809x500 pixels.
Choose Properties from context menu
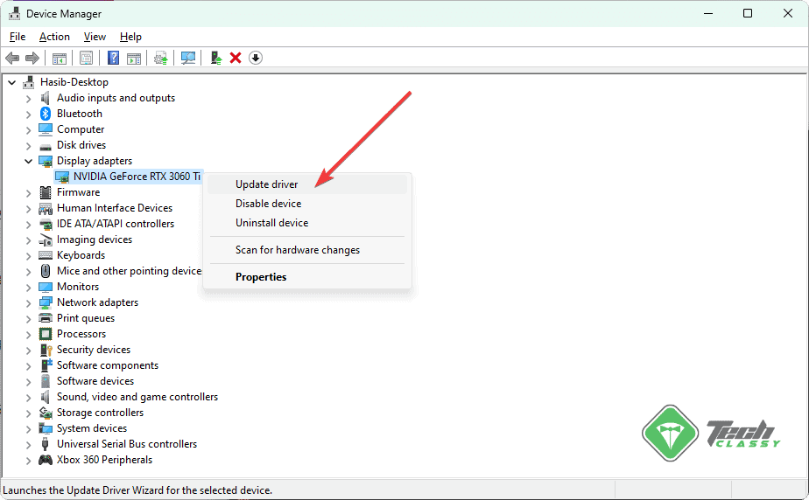[x=307, y=277]
